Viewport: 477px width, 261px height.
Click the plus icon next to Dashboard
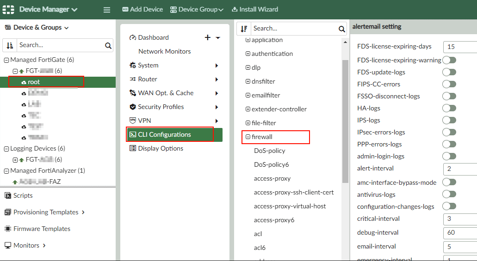tap(207, 38)
